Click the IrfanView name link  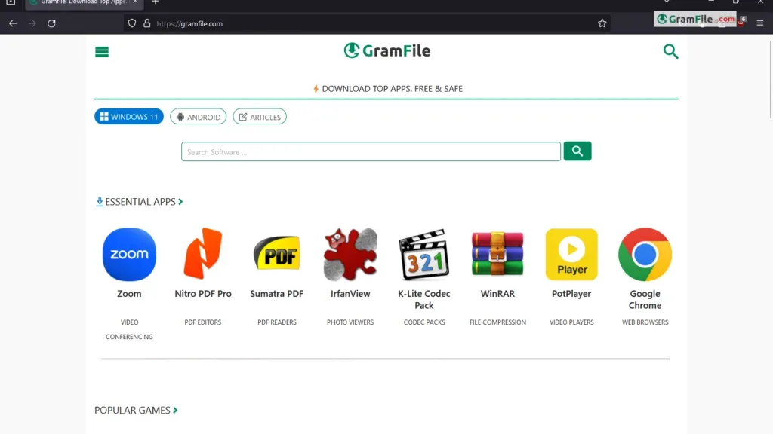pyautogui.click(x=350, y=294)
